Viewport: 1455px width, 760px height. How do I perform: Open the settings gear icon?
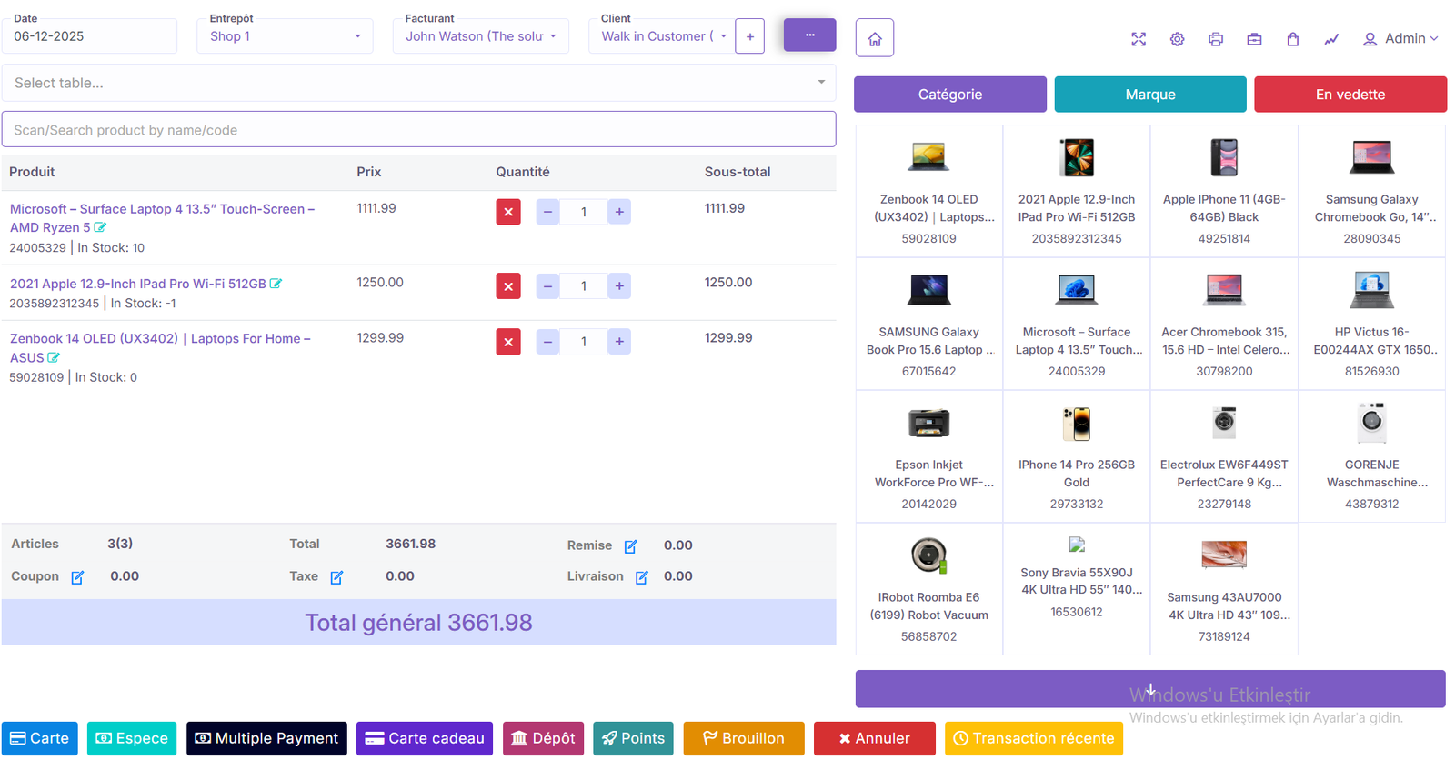pos(1177,39)
